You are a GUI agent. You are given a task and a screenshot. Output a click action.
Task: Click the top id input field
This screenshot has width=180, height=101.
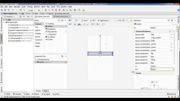click(162, 28)
